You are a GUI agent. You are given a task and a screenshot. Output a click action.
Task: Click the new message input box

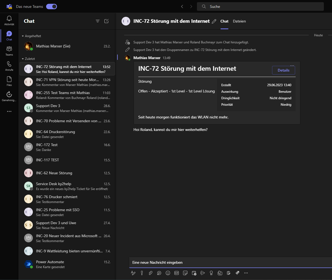tap(231, 262)
